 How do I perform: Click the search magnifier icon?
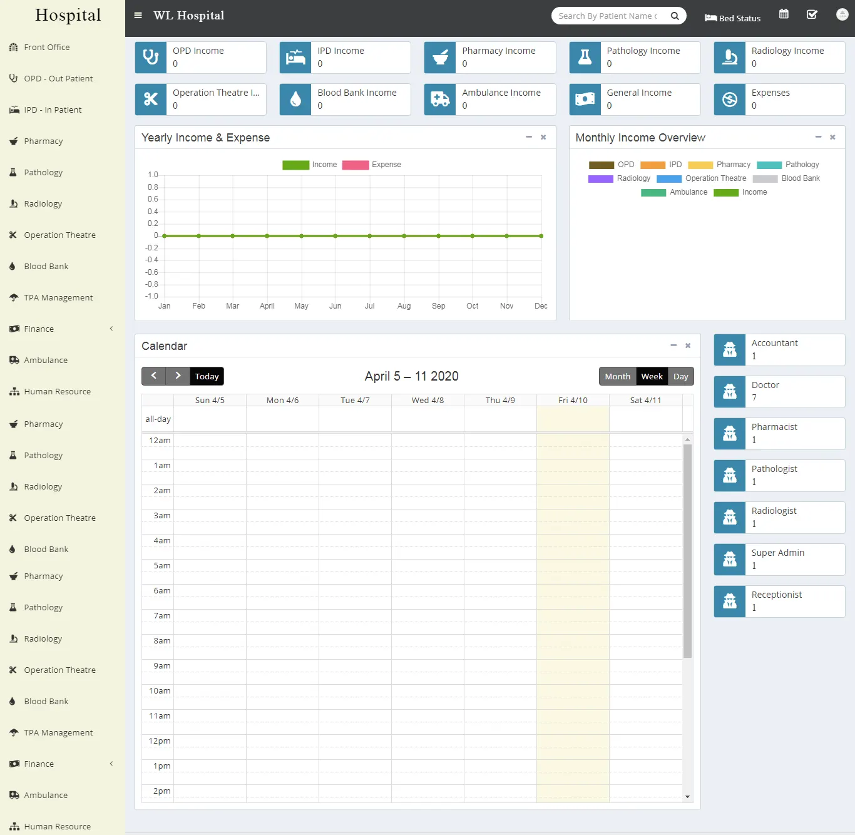click(675, 16)
